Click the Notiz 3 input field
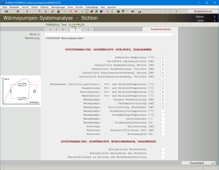Viewport: 219px width, 170px height. (108, 34)
